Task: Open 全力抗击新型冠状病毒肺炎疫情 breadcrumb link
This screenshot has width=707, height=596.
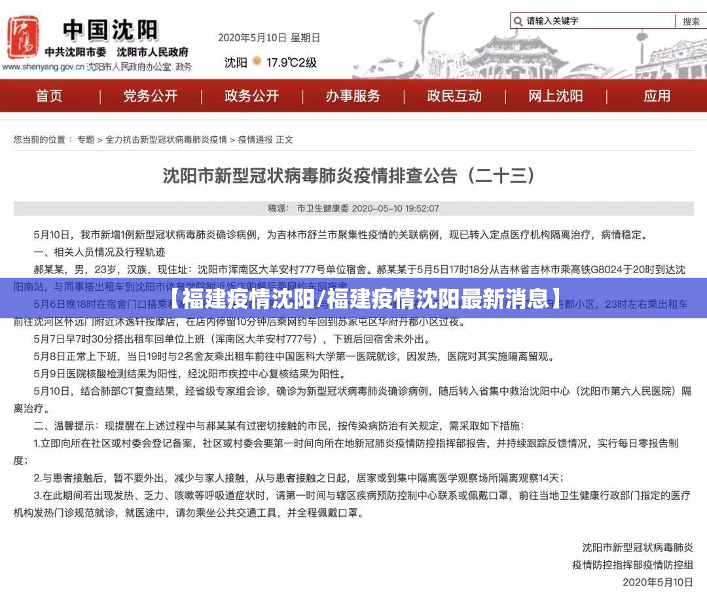Action: pos(166,140)
